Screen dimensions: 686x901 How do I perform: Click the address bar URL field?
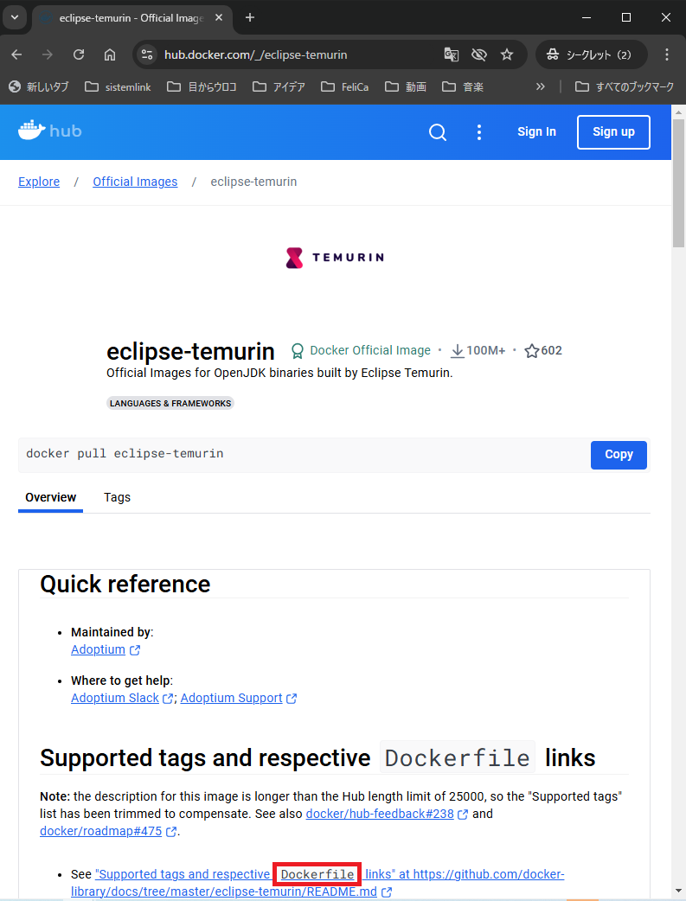click(294, 54)
